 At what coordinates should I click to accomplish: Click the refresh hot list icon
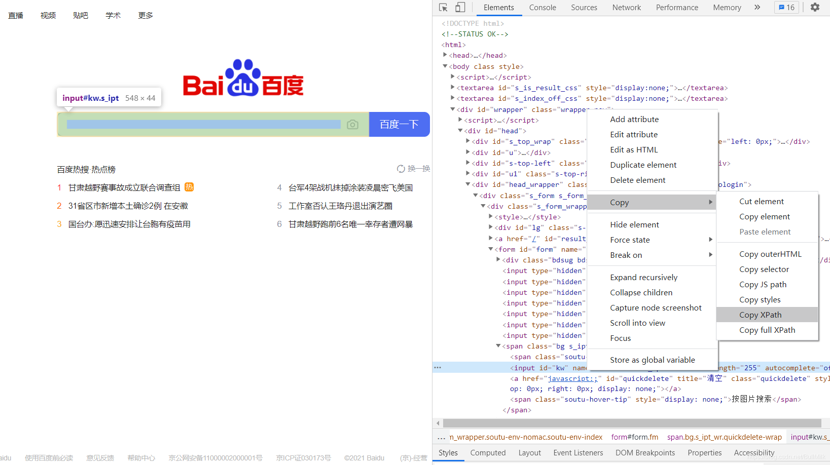tap(401, 169)
